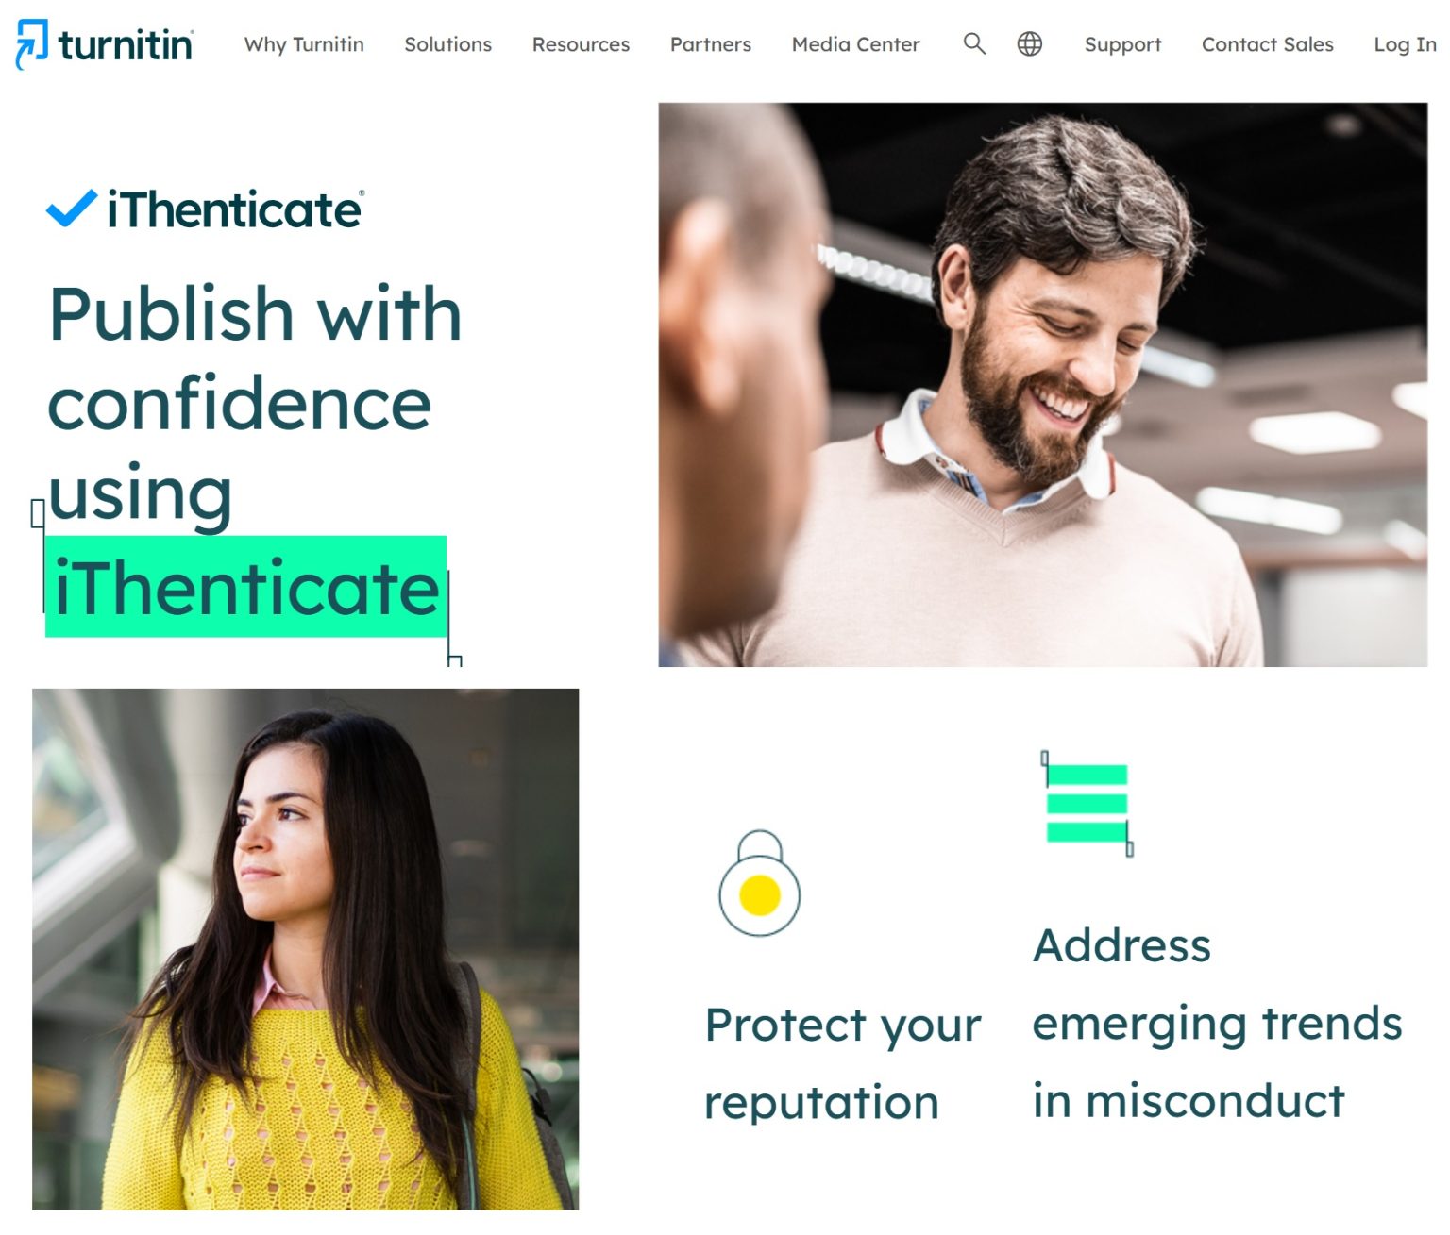
Task: Click the green stacked lines icon
Action: [1087, 803]
